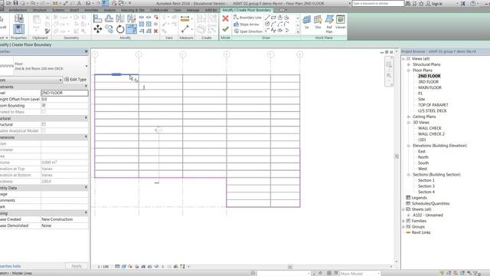This screenshot has width=490, height=276.
Task: Collapse the 3D Views tree node
Action: click(408, 123)
